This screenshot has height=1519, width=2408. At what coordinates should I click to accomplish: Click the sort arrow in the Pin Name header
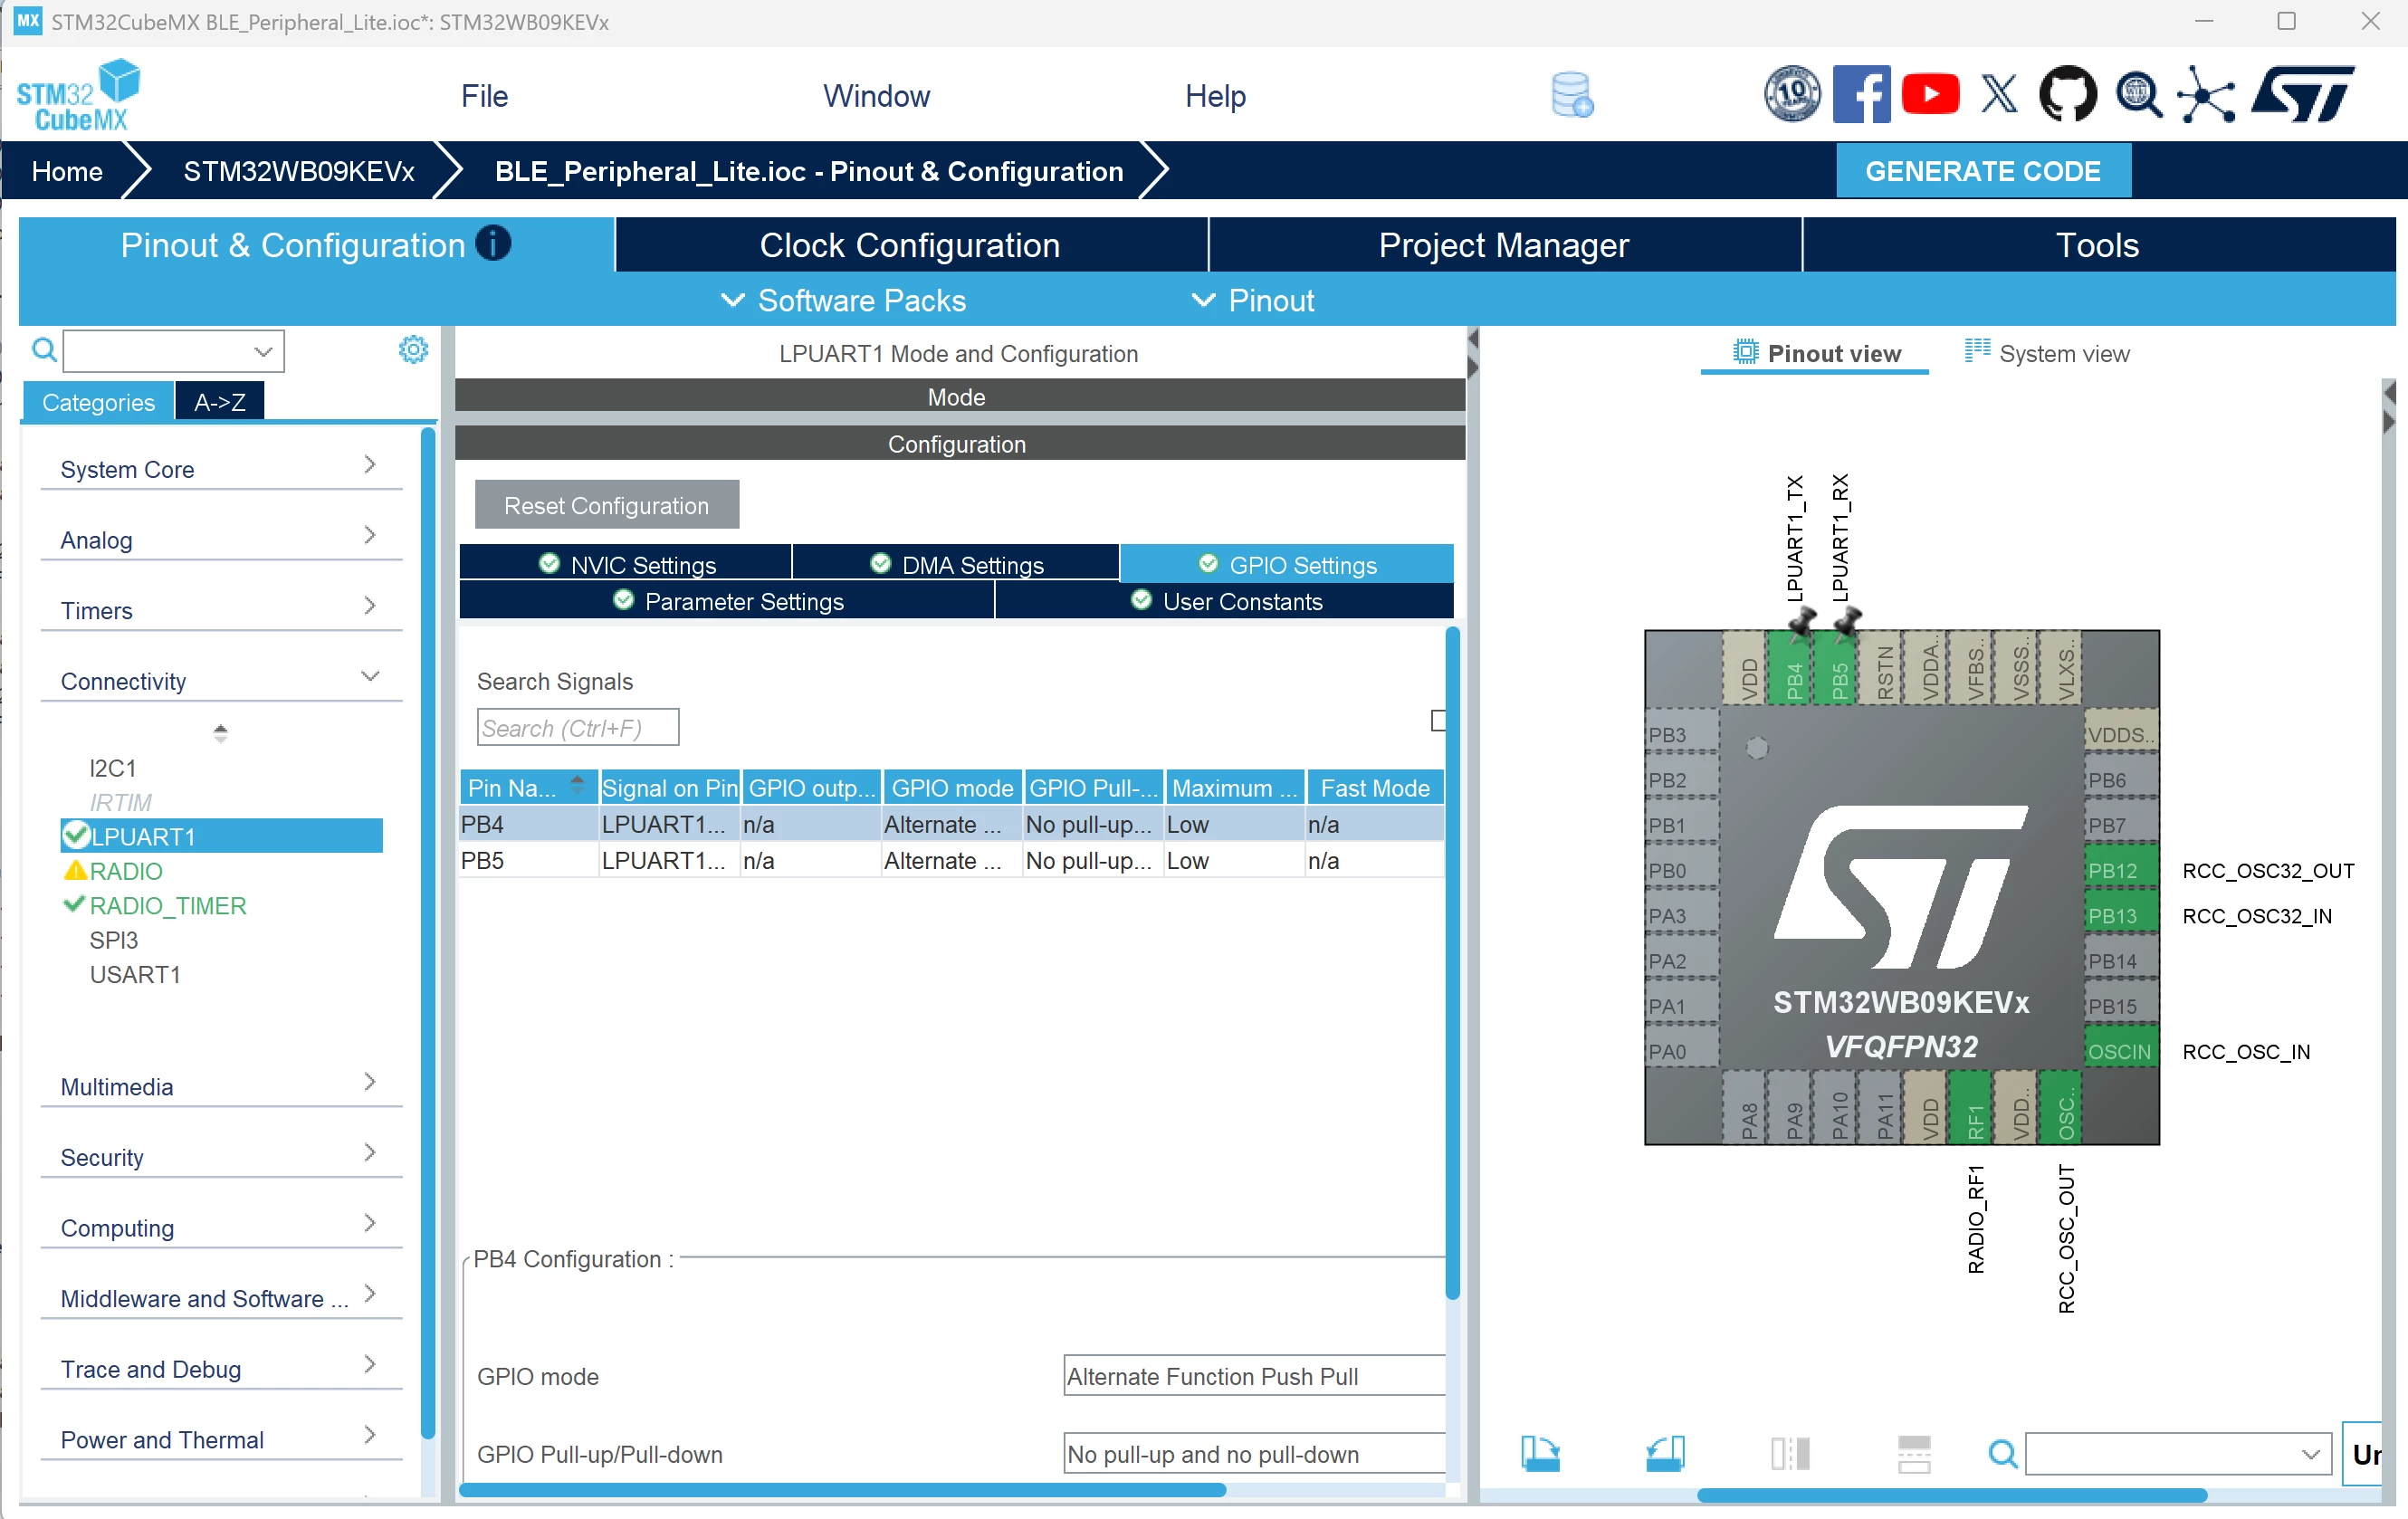click(x=577, y=783)
